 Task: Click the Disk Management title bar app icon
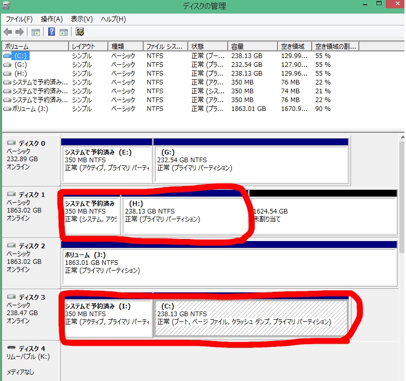[6, 6]
